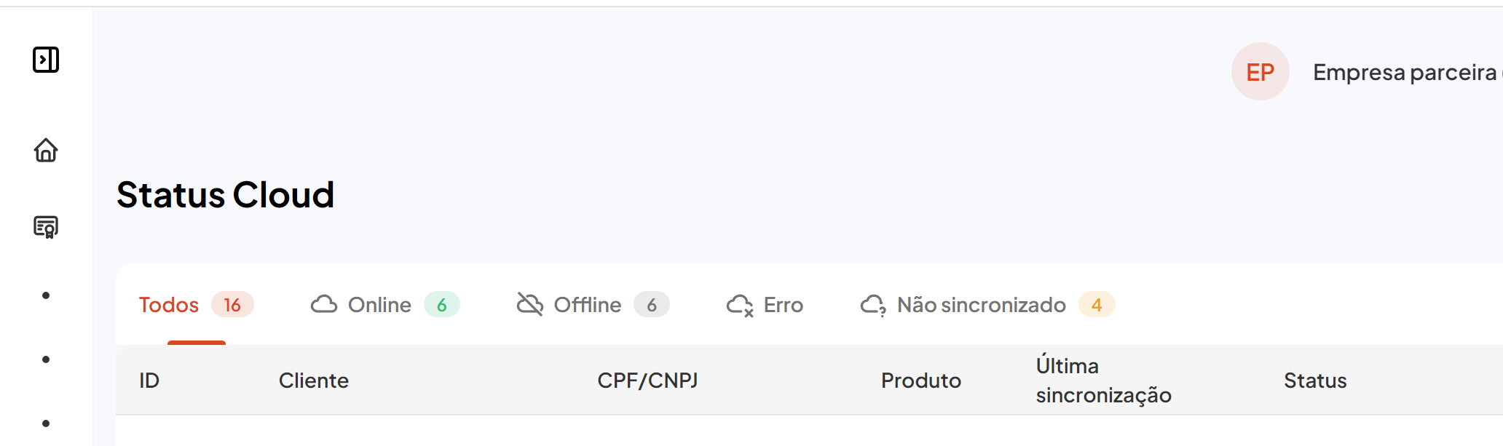Click the cloud icon beside Online
Screen dimensions: 1503x446
coord(324,304)
